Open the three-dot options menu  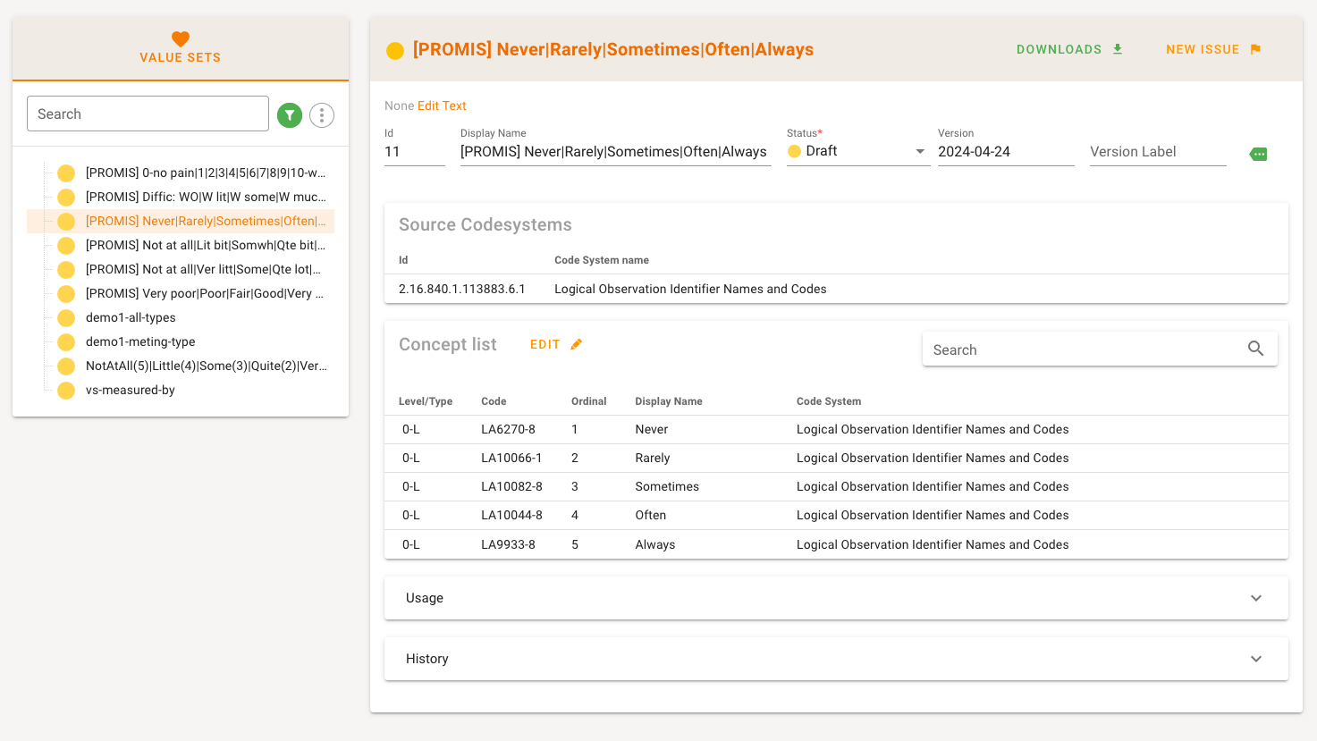pos(322,114)
